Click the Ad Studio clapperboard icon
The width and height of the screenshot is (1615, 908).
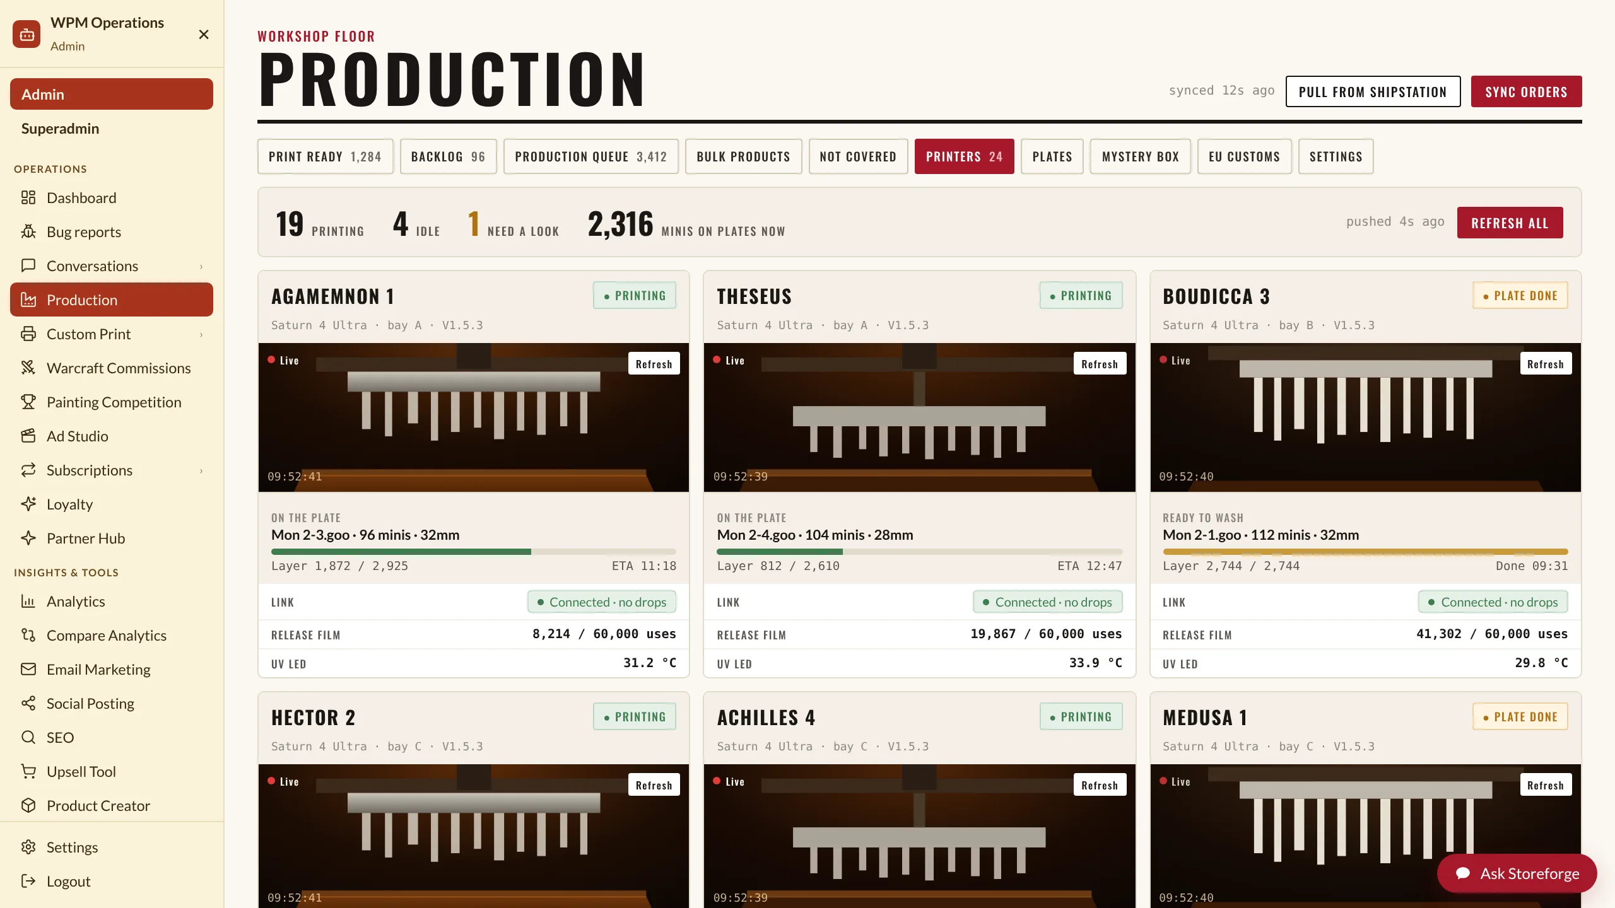click(x=28, y=436)
